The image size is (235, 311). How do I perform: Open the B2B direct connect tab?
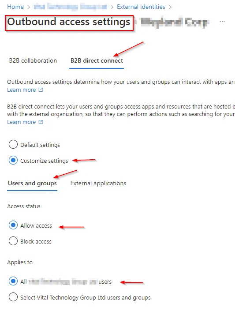pyautogui.click(x=97, y=61)
